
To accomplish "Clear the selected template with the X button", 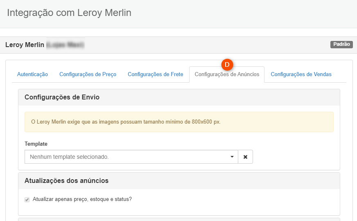I will 246,157.
